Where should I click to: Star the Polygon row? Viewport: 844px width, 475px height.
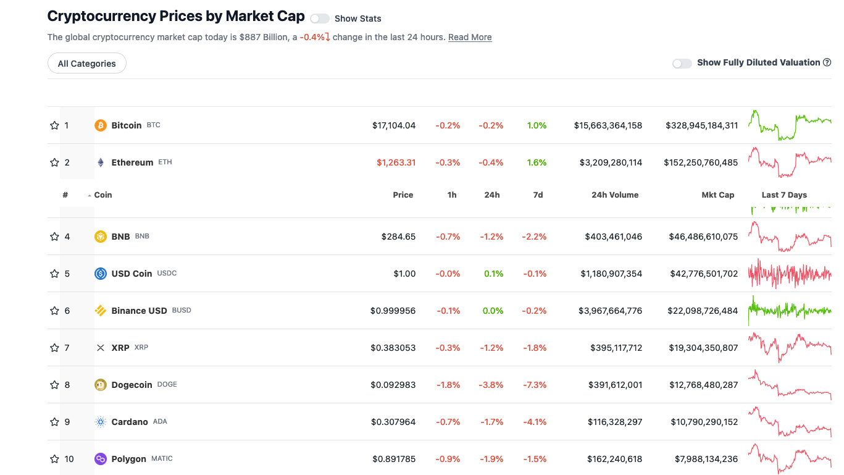tap(54, 459)
